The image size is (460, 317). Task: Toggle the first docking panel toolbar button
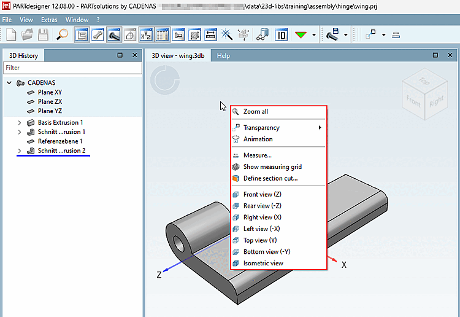[82, 34]
